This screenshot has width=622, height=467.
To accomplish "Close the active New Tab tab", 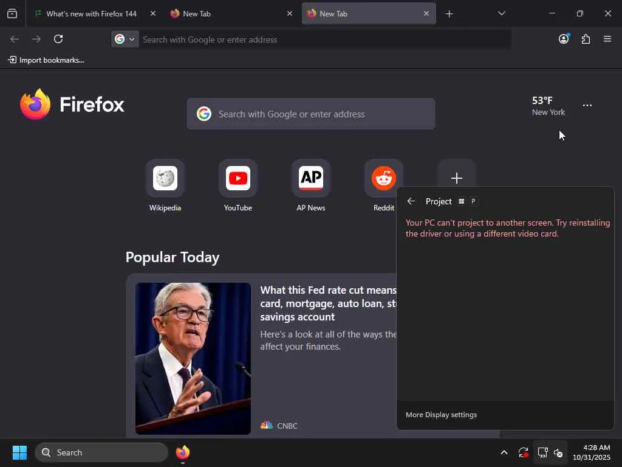I will click(x=426, y=13).
